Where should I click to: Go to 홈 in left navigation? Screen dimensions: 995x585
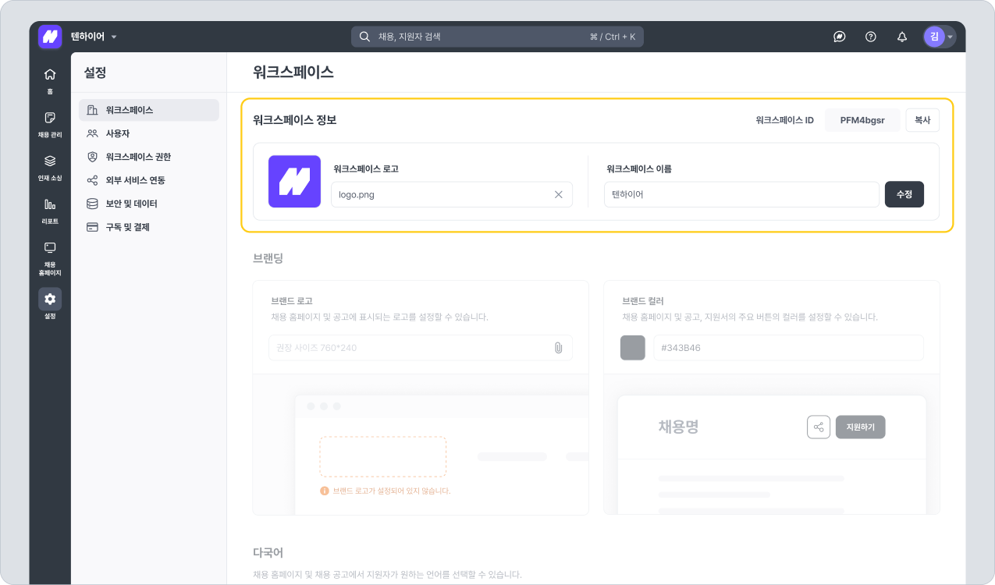[50, 81]
